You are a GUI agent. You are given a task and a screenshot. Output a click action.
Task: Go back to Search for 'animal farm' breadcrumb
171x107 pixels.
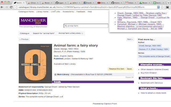tap(44, 33)
